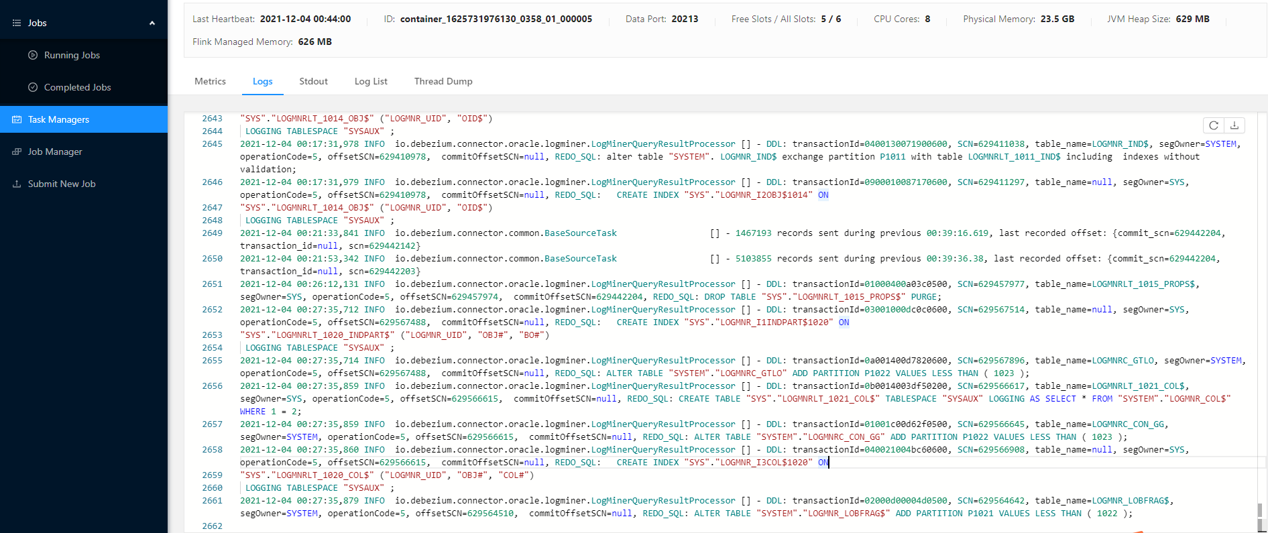Click the record count 1467193 in the log
The height and width of the screenshot is (533, 1268).
754,233
